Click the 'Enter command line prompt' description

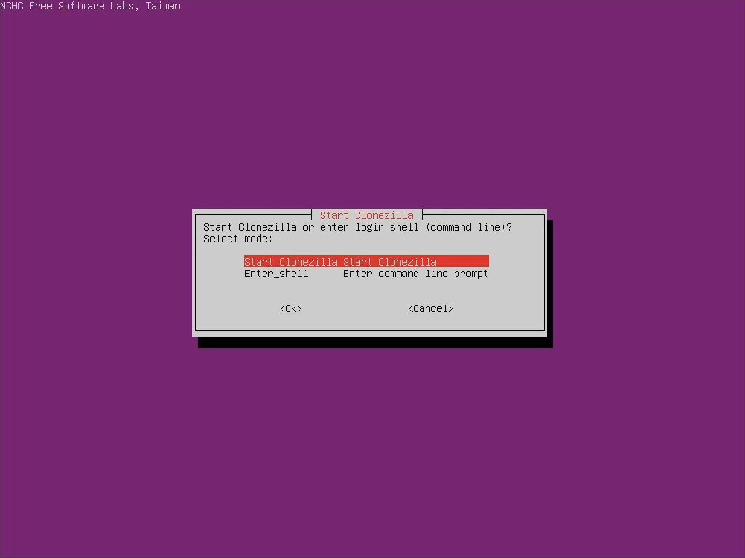(415, 274)
